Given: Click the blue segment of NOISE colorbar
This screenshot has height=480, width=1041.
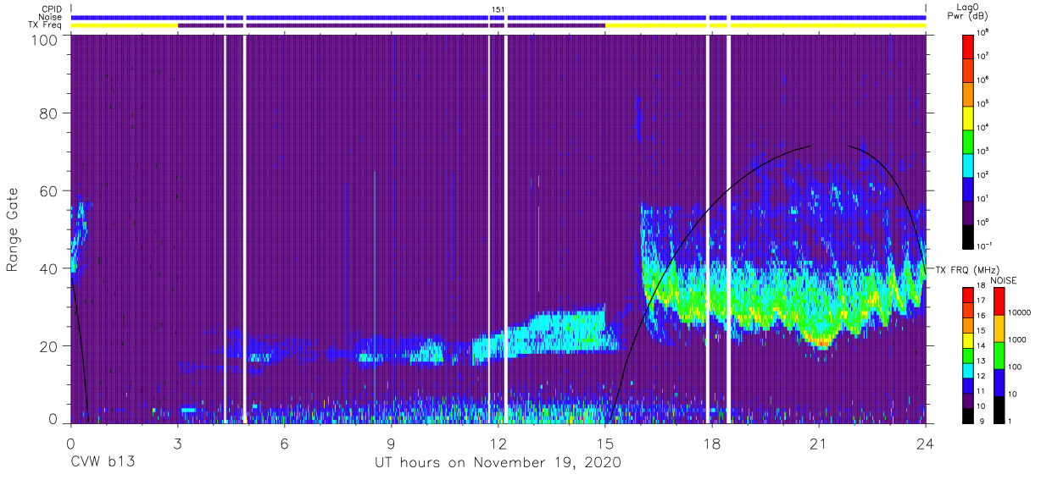Looking at the screenshot, I should click(x=999, y=381).
